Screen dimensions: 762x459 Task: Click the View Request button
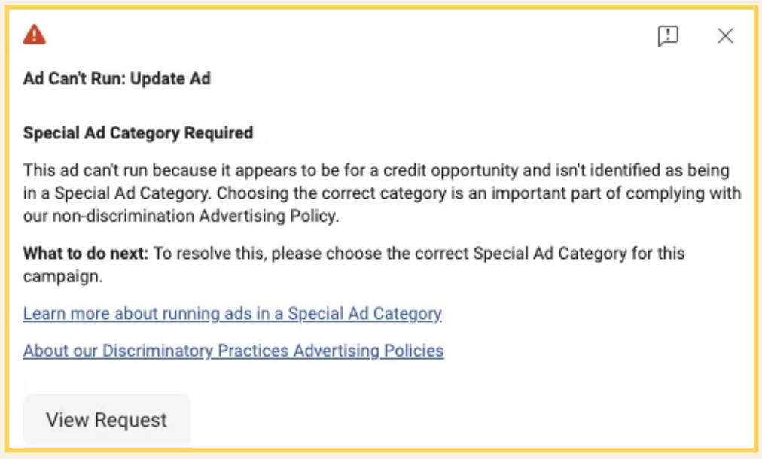(x=107, y=419)
